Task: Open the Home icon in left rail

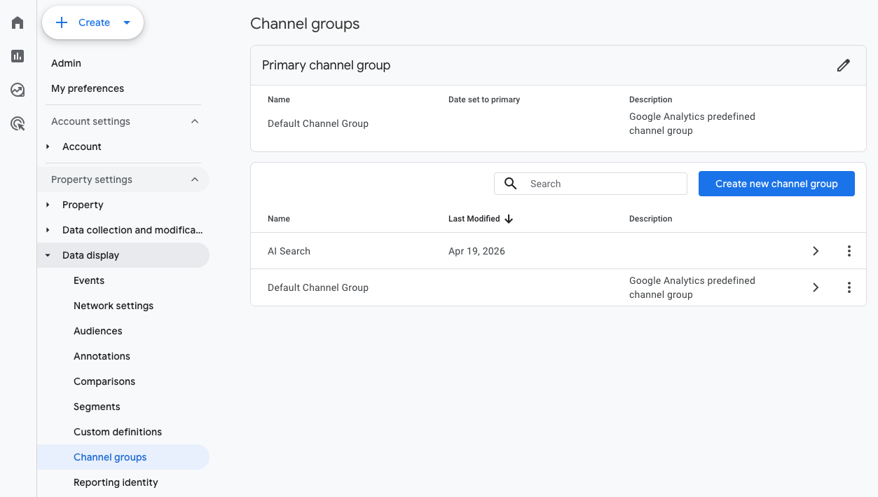Action: [17, 22]
